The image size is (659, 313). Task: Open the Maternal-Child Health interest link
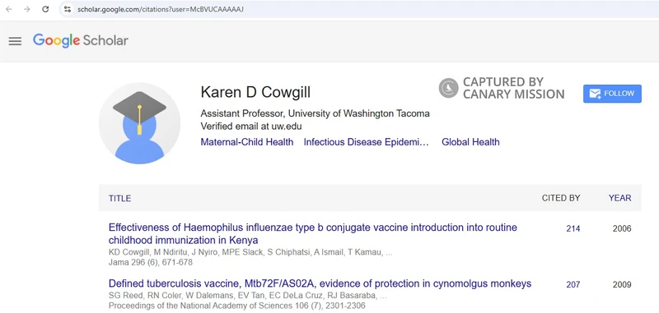pyautogui.click(x=246, y=142)
